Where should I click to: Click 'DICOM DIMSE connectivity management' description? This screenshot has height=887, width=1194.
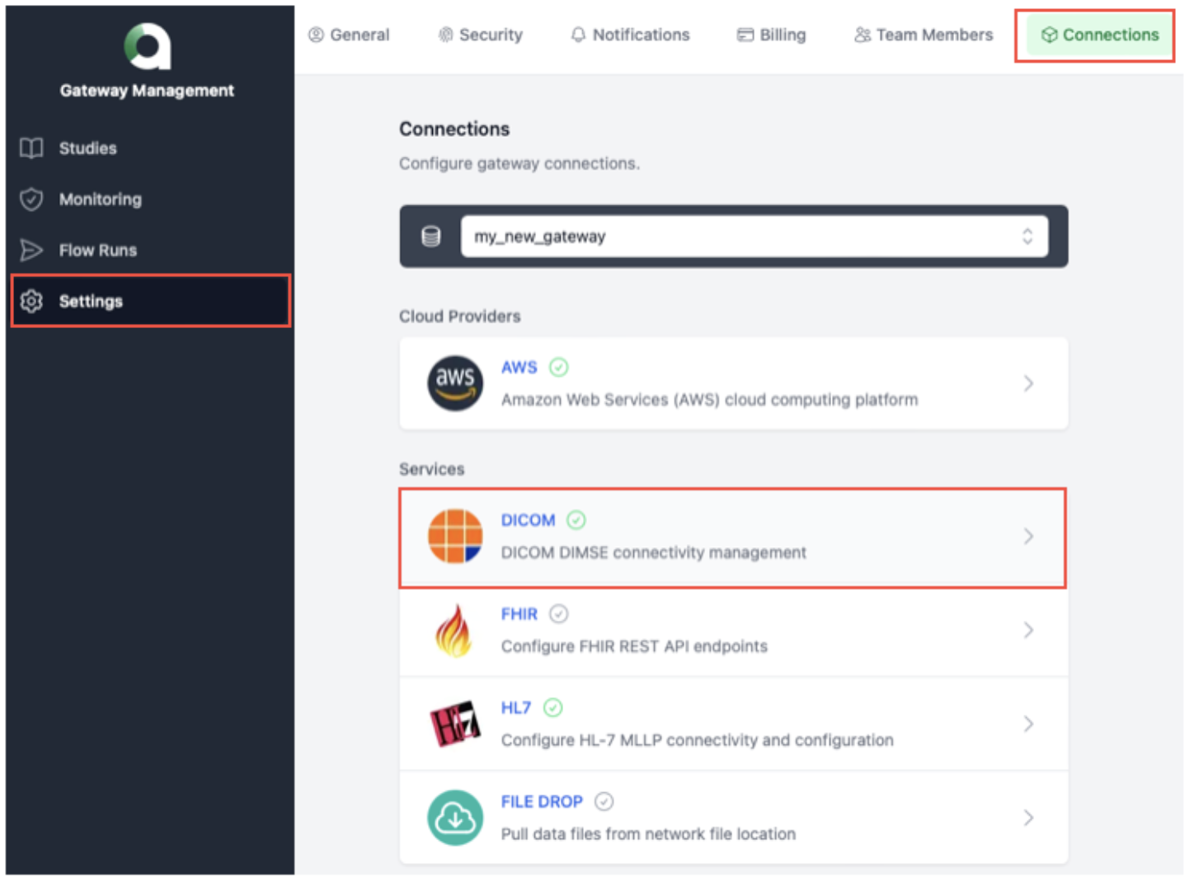[654, 553]
